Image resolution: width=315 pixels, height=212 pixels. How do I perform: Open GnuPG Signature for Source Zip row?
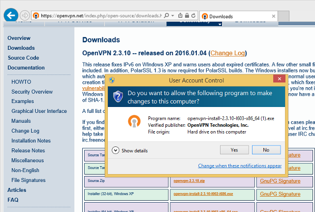coord(280,181)
